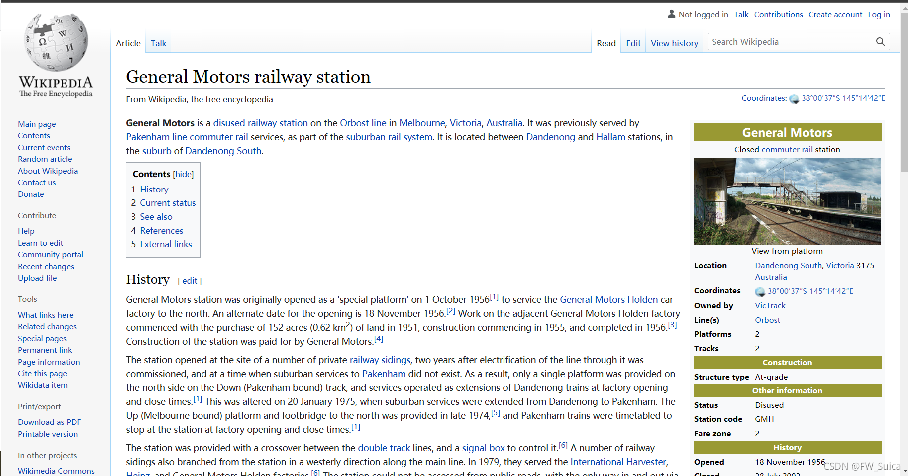
Task: Click Upload file link
Action: (37, 278)
